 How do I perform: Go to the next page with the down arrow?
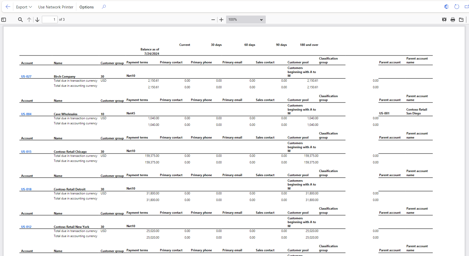click(37, 19)
